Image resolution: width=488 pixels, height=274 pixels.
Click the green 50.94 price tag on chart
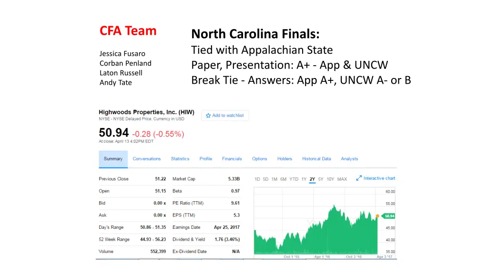pos(388,216)
